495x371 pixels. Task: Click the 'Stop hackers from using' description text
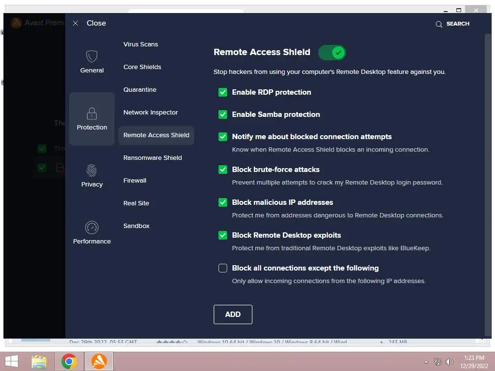coord(329,72)
